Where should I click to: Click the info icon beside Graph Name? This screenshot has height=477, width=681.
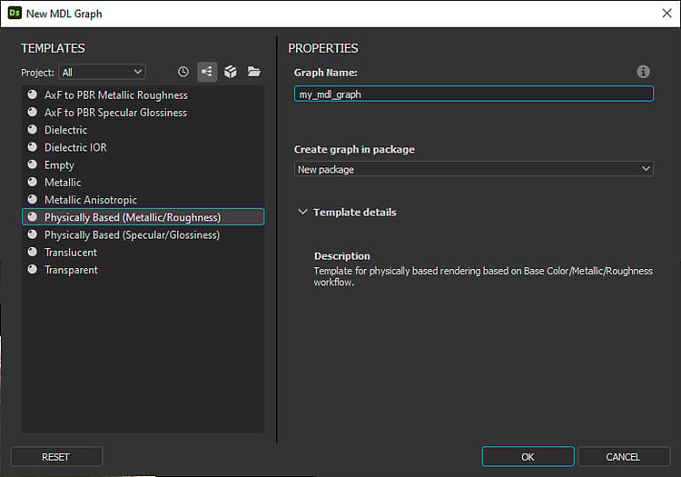pos(643,72)
